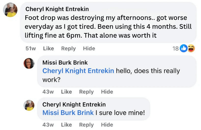Reply to Missi Burk Brink's comment
This screenshot has width=201, height=130.
[86, 92]
